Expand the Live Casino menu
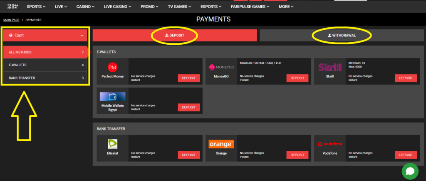Screen dimensions: 426x181 (118, 7)
